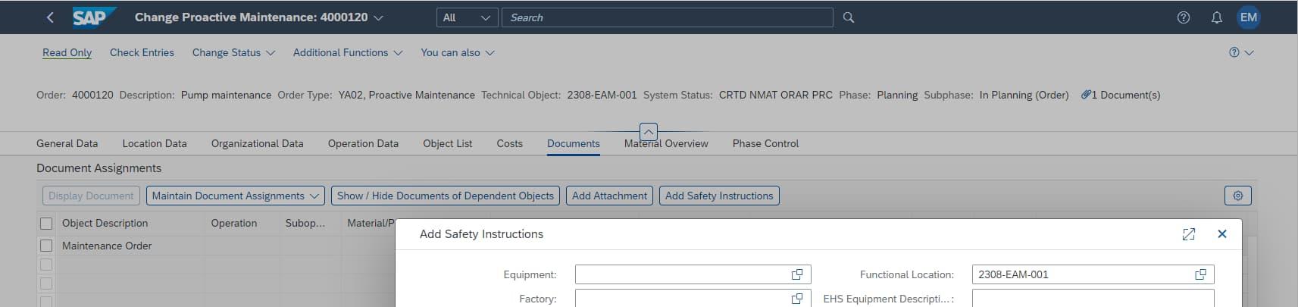Switch to the Costs tab
Viewport: 1298px width, 307px height.
(509, 143)
